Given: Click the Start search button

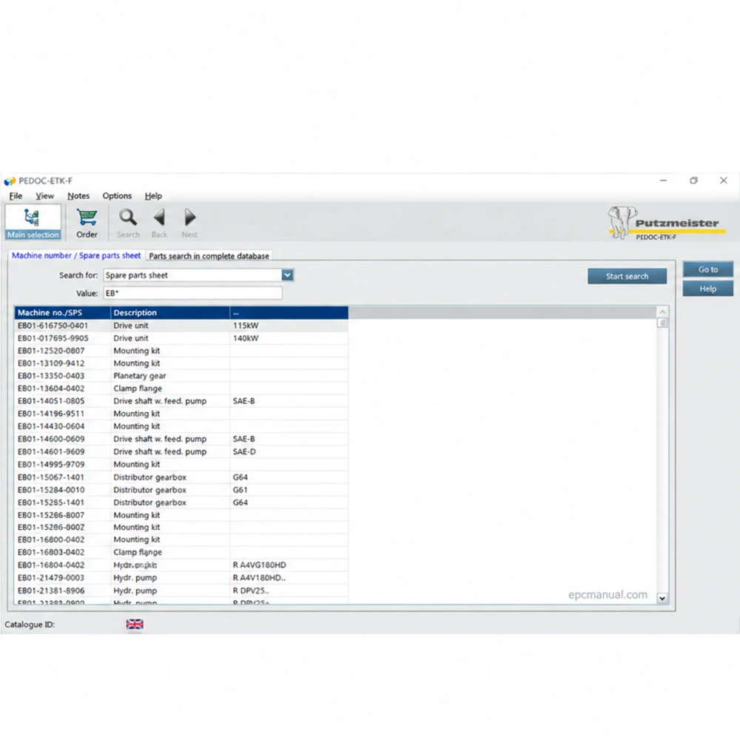Looking at the screenshot, I should [627, 276].
